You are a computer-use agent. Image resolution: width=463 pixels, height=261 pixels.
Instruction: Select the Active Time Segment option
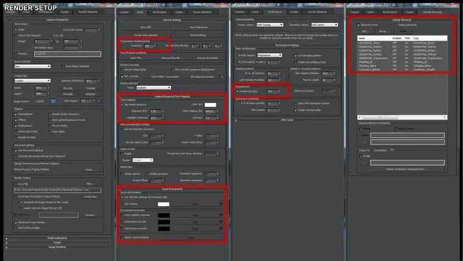pyautogui.click(x=16, y=35)
